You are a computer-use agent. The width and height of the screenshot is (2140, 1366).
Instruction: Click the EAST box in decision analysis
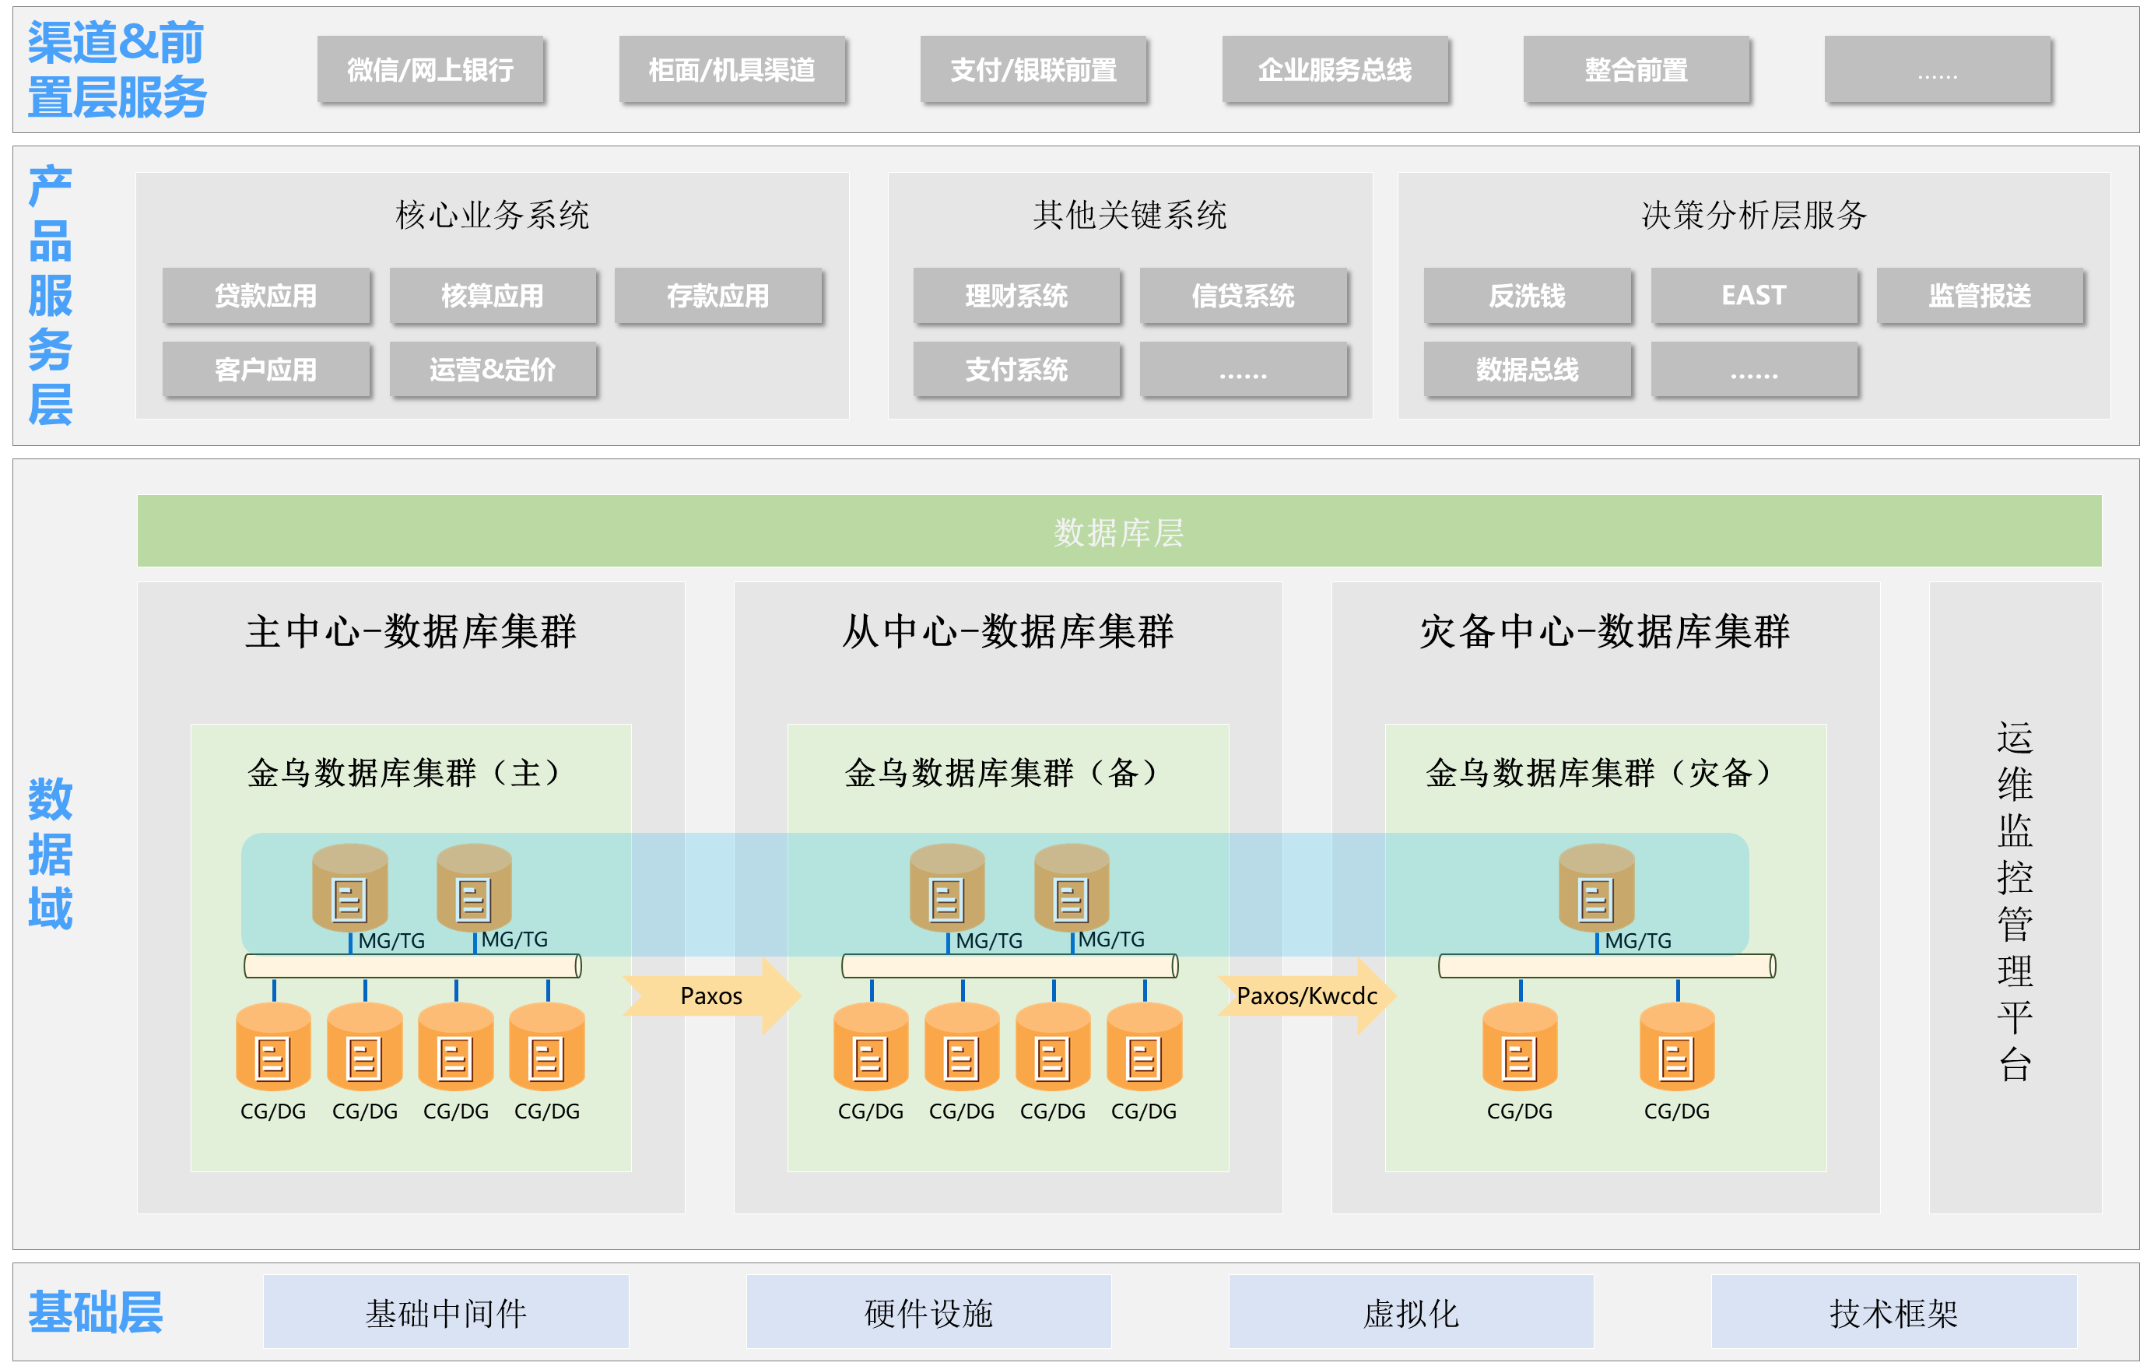point(1753,295)
